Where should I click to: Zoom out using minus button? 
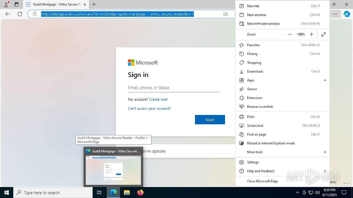[290, 34]
